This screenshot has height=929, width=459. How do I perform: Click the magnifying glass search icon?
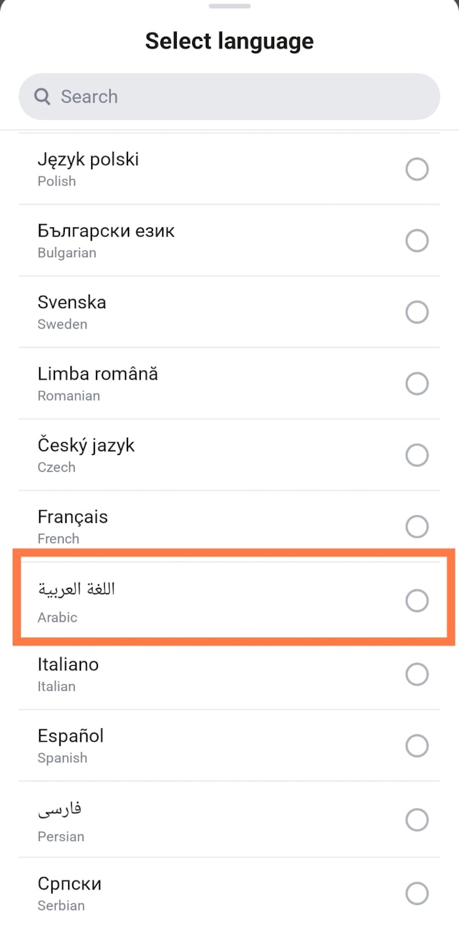pyautogui.click(x=42, y=96)
